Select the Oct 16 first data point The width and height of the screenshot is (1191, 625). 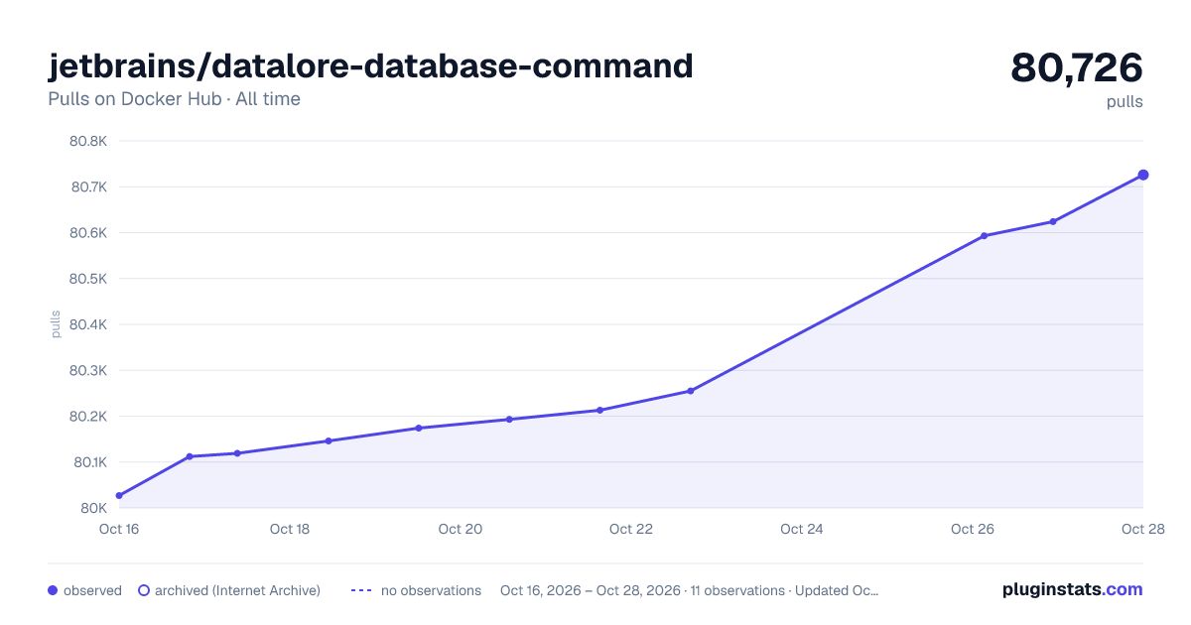point(119,495)
